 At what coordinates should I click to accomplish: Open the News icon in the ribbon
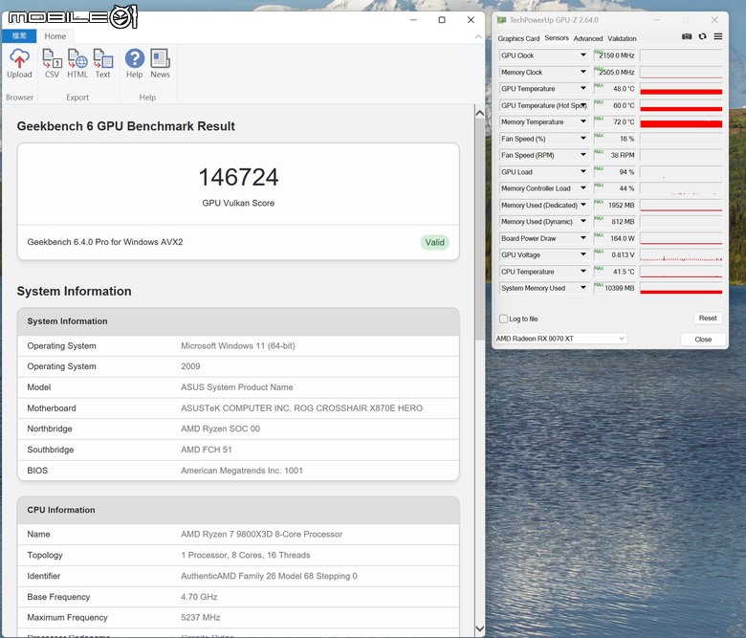(x=160, y=58)
